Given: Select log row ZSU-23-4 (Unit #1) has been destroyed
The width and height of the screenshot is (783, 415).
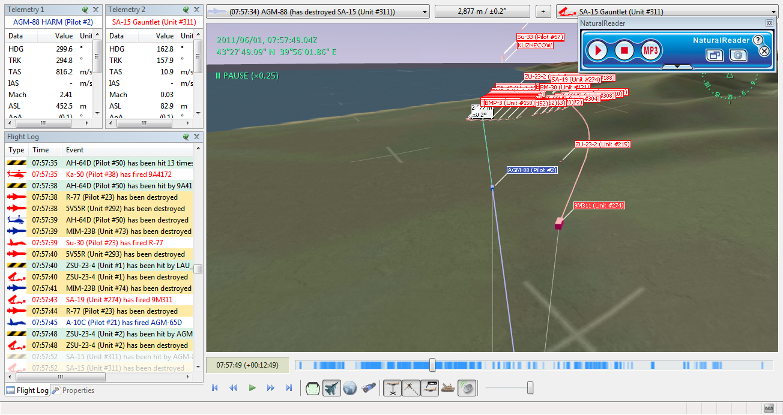Looking at the screenshot, I should point(100,277).
